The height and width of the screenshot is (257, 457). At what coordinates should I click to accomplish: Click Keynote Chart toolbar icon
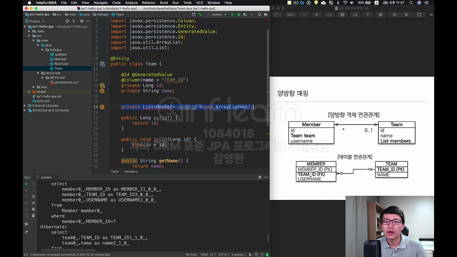tap(355, 15)
